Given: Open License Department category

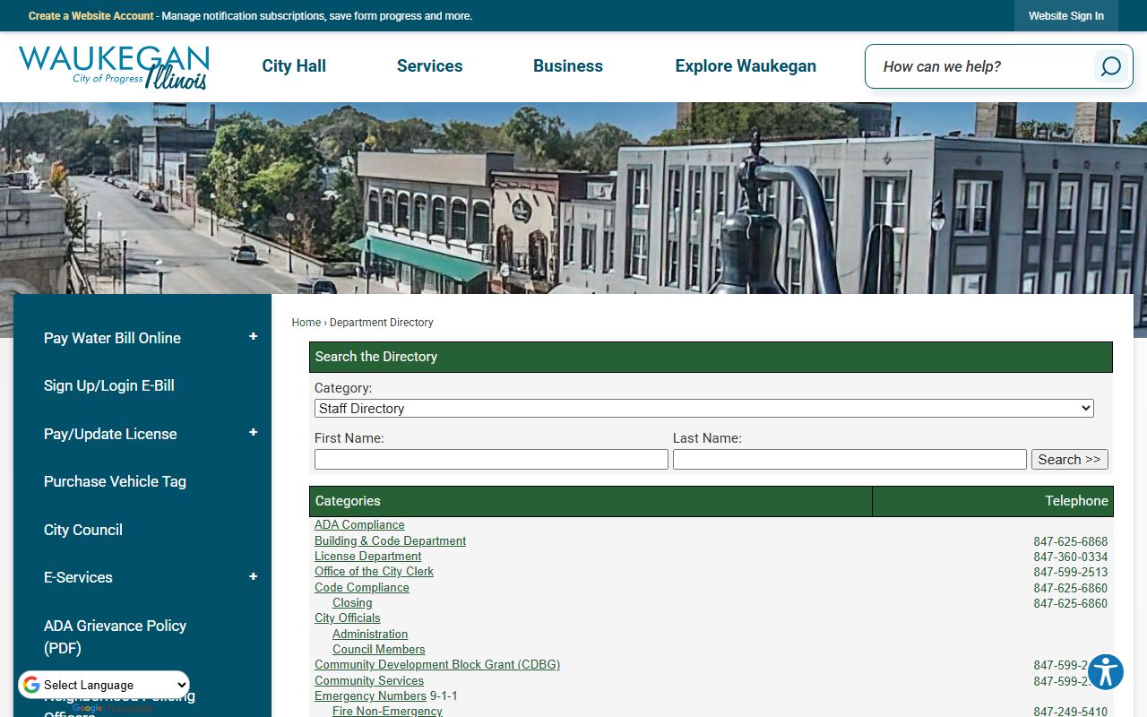Looking at the screenshot, I should 367,557.
